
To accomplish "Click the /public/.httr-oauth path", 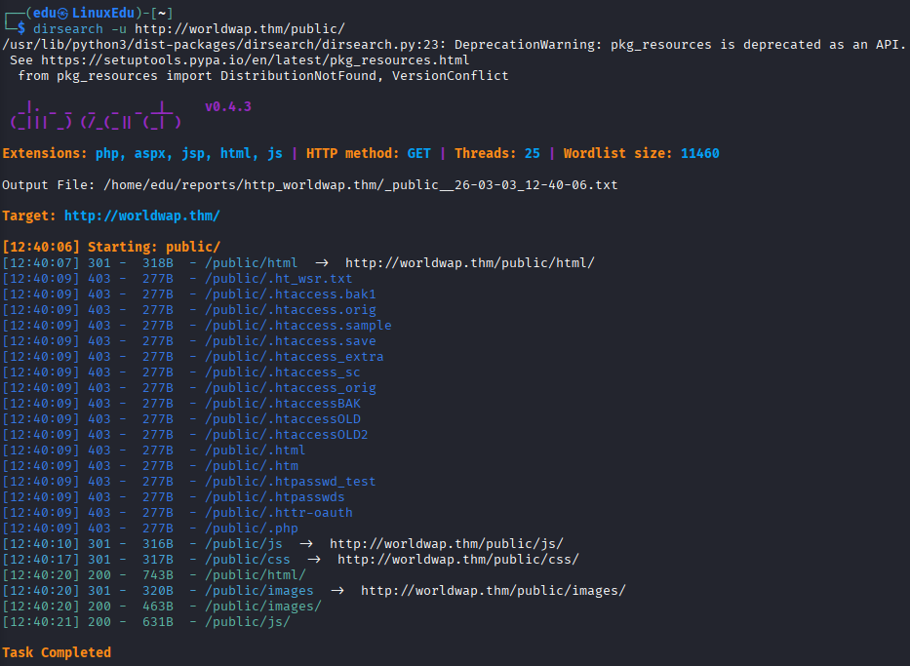I will pyautogui.click(x=279, y=513).
